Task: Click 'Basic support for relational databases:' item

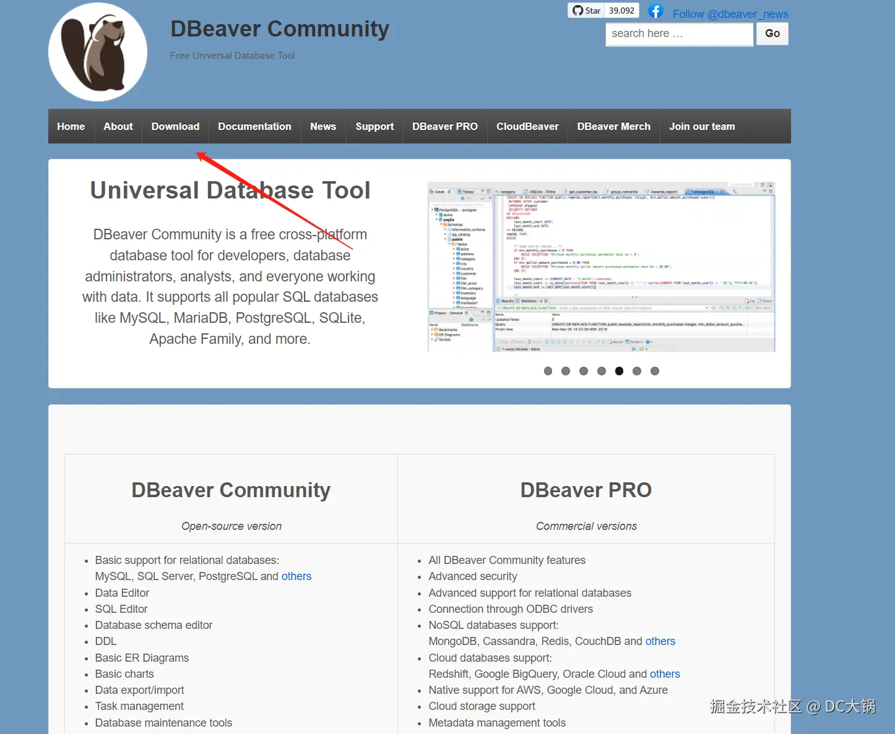Action: tap(187, 560)
